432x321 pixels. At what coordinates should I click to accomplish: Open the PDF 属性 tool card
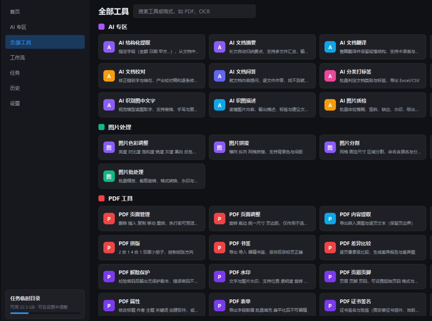tap(152, 304)
